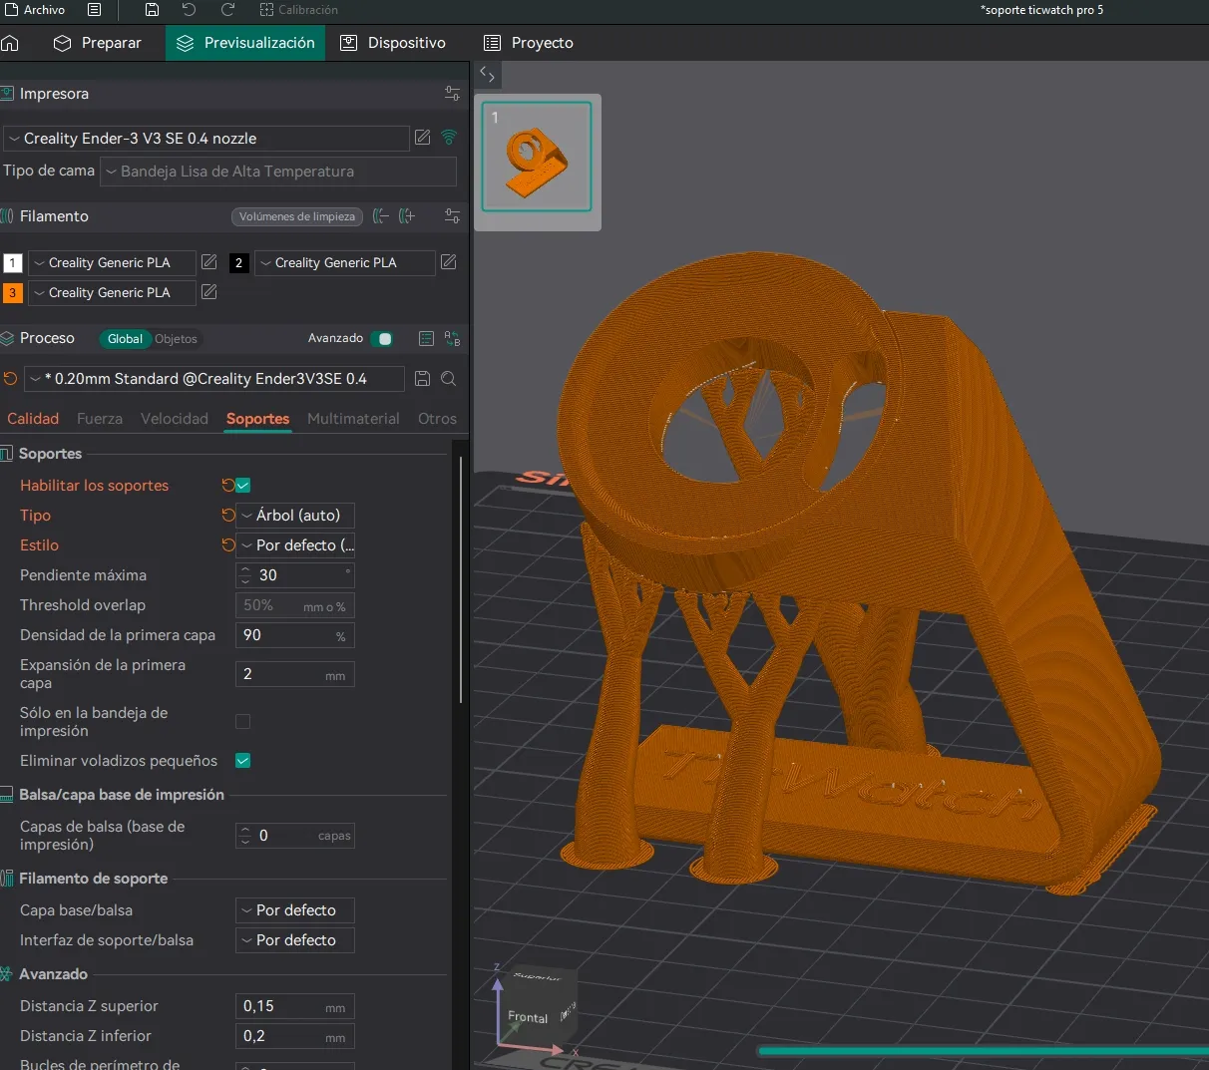
Task: Open the Capa base/balsa filament dropdown
Action: pyautogui.click(x=295, y=910)
